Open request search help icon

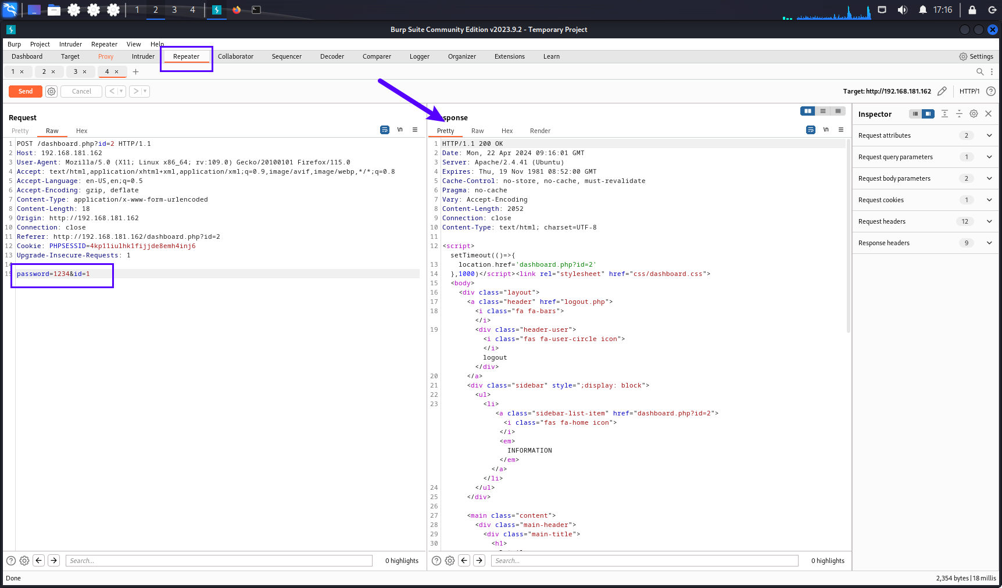click(11, 561)
